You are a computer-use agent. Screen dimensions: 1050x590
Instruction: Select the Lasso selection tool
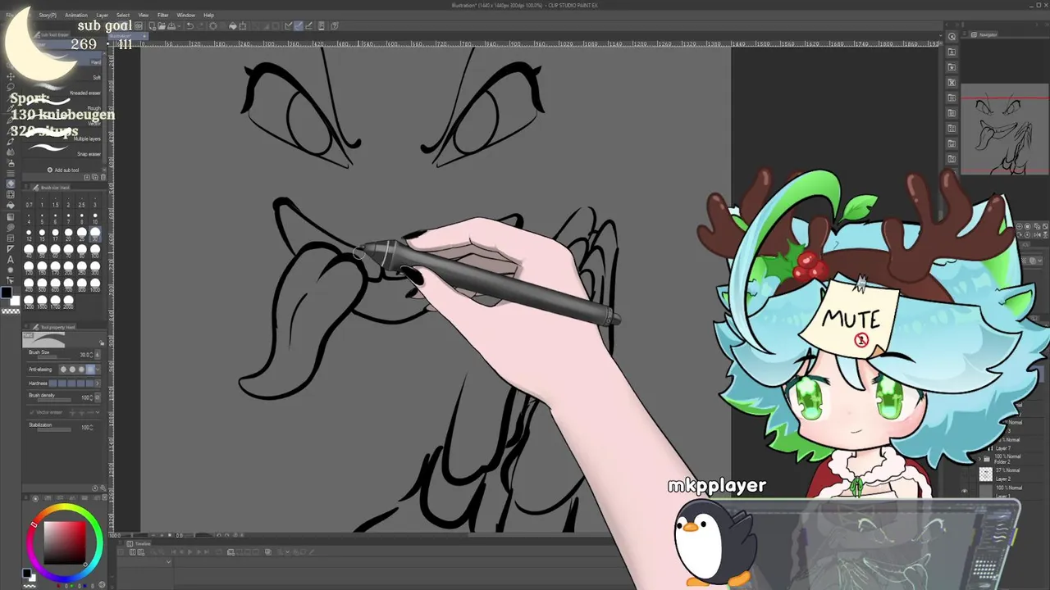(11, 87)
